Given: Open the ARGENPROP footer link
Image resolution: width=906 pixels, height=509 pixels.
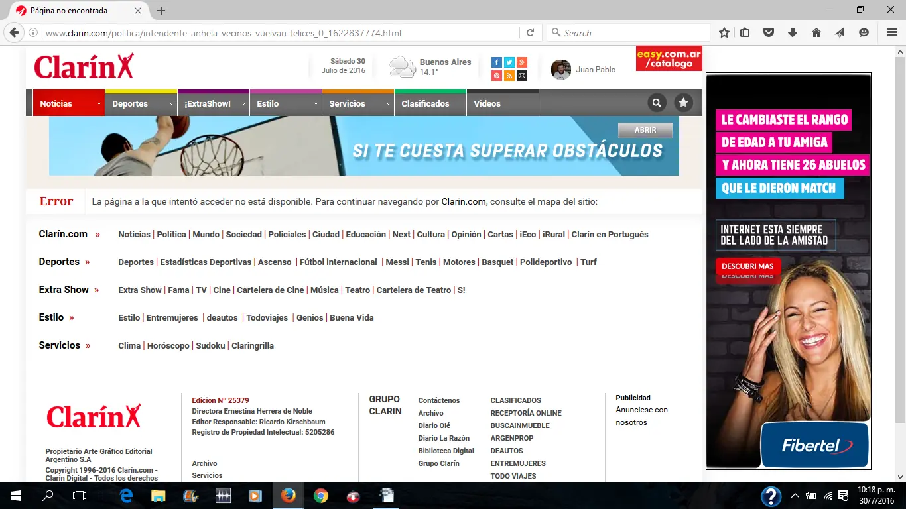Looking at the screenshot, I should [512, 438].
